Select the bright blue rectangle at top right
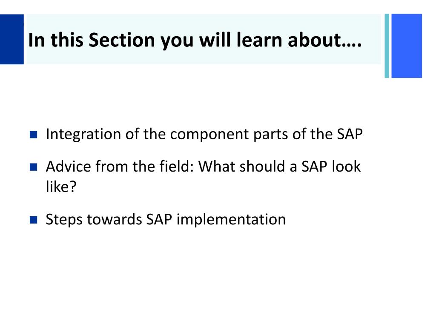436x327 pixels. coord(407,46)
